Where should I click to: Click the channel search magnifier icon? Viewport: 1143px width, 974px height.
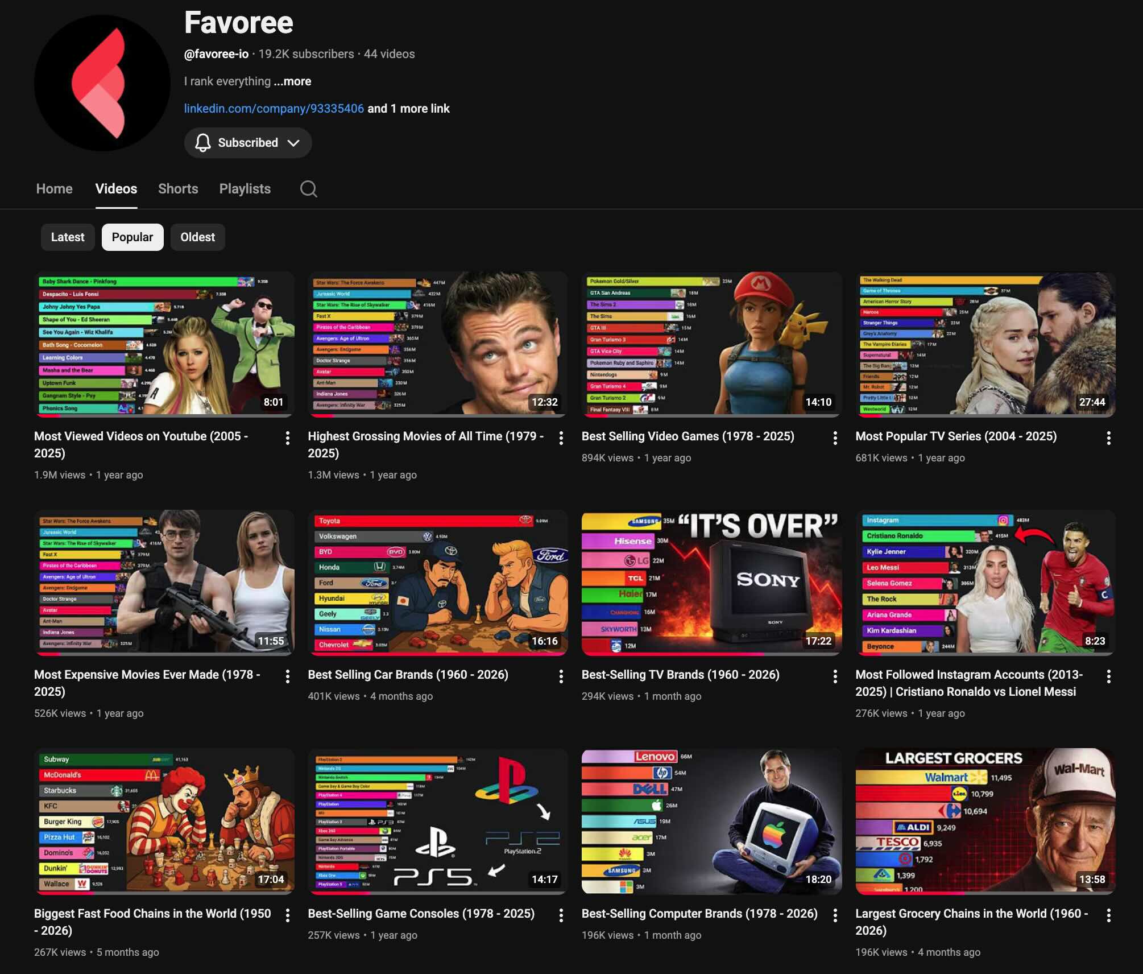308,189
